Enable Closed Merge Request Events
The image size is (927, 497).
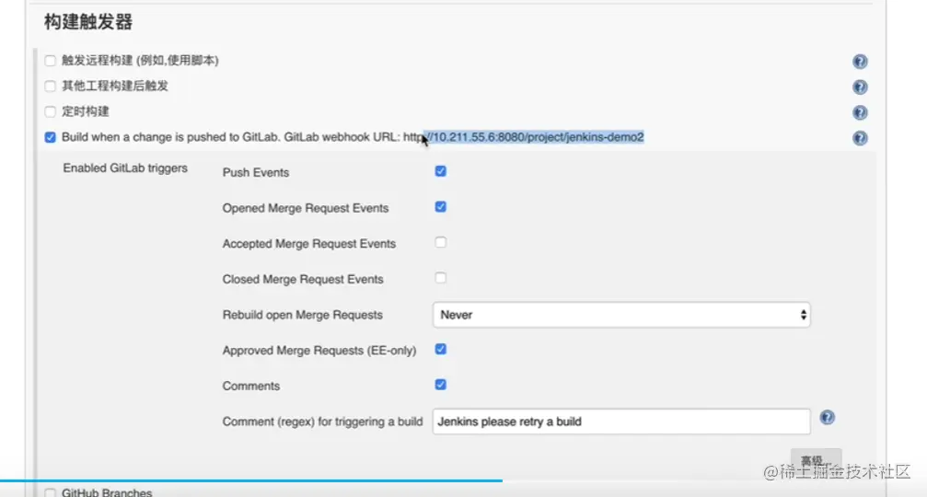440,278
